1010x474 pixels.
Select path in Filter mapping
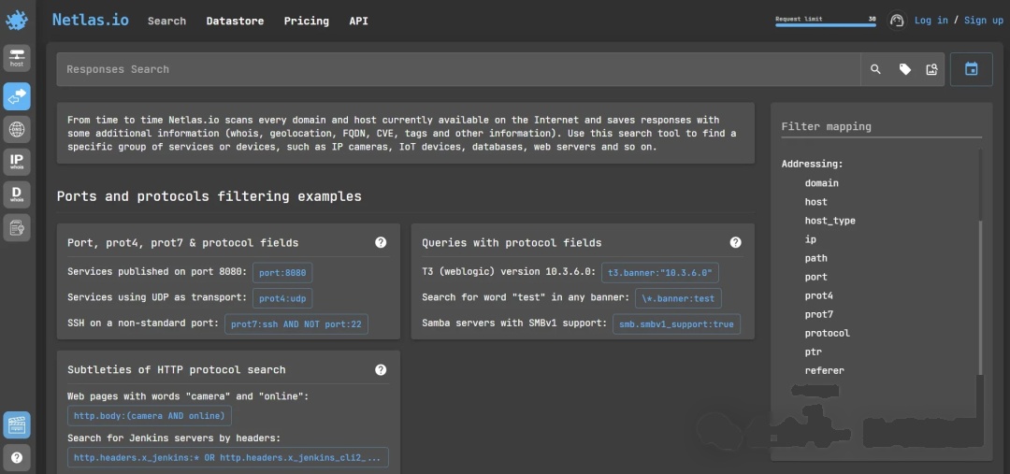(816, 258)
